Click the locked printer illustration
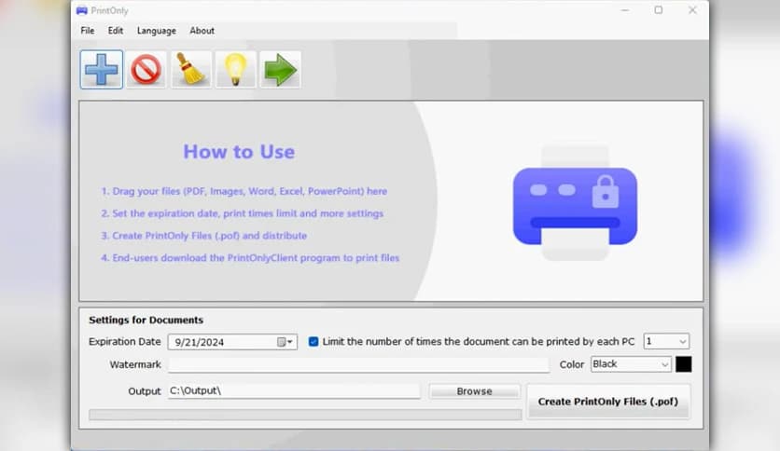The height and width of the screenshot is (451, 780). click(575, 202)
